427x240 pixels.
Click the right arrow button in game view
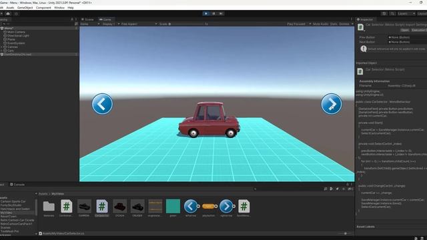pos(331,104)
